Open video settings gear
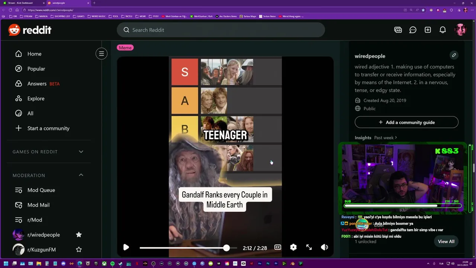 pos(293,247)
